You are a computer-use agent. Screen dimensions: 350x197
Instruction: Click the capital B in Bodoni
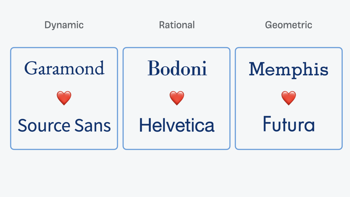[154, 68]
